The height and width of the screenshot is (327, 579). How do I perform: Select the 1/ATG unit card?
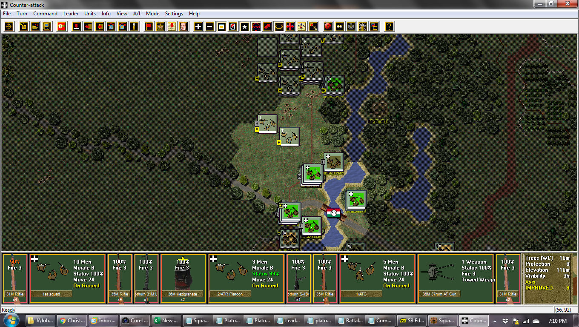377,278
